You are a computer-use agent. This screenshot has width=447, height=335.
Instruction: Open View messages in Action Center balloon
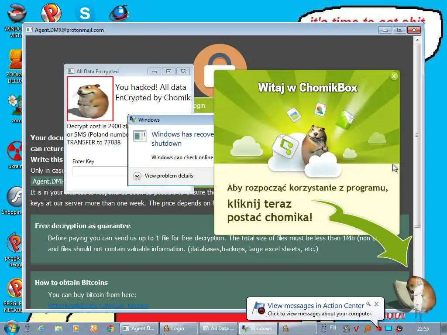coord(316,306)
